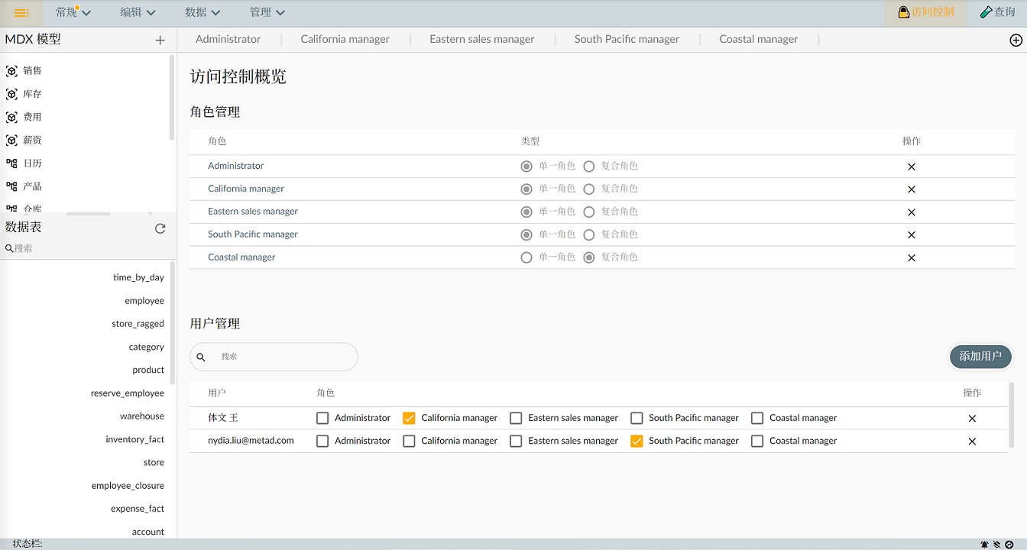Expand the 常规 dropdown menu
Image resolution: width=1027 pixels, height=550 pixels.
[73, 12]
